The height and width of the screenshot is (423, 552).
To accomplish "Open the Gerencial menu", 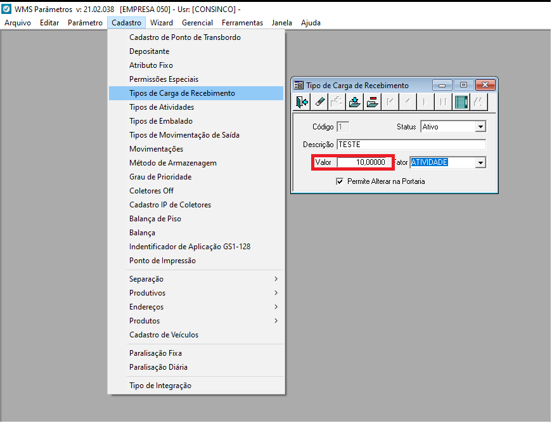I will [198, 23].
